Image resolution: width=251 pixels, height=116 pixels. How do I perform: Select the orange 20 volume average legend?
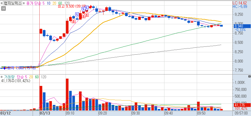pyautogui.click(x=31, y=77)
